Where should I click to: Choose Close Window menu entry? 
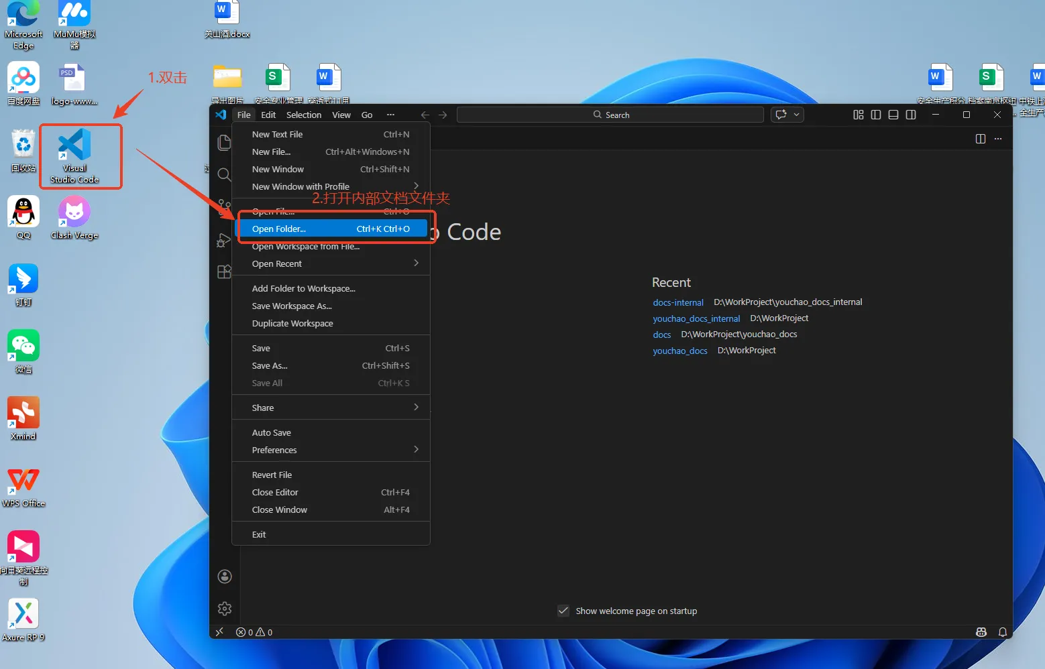331,509
